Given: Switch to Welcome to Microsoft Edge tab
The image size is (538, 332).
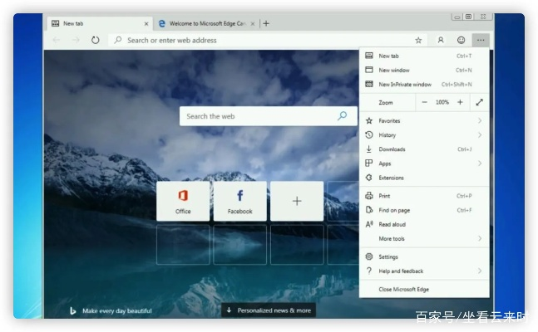Looking at the screenshot, I should click(208, 24).
